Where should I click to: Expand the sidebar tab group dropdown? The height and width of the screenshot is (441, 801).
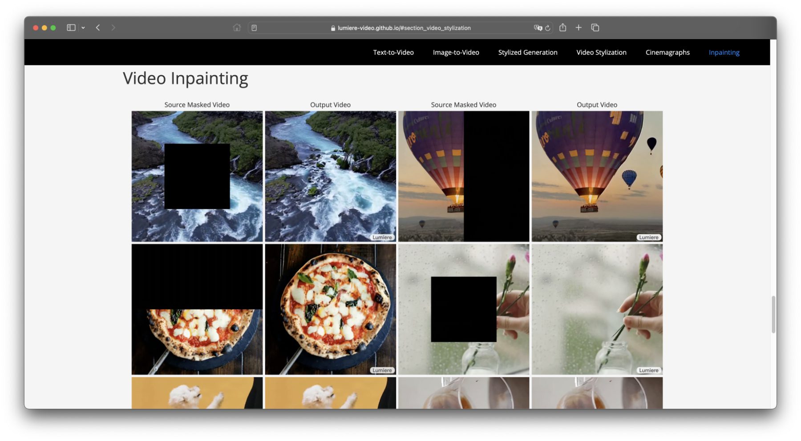(83, 28)
